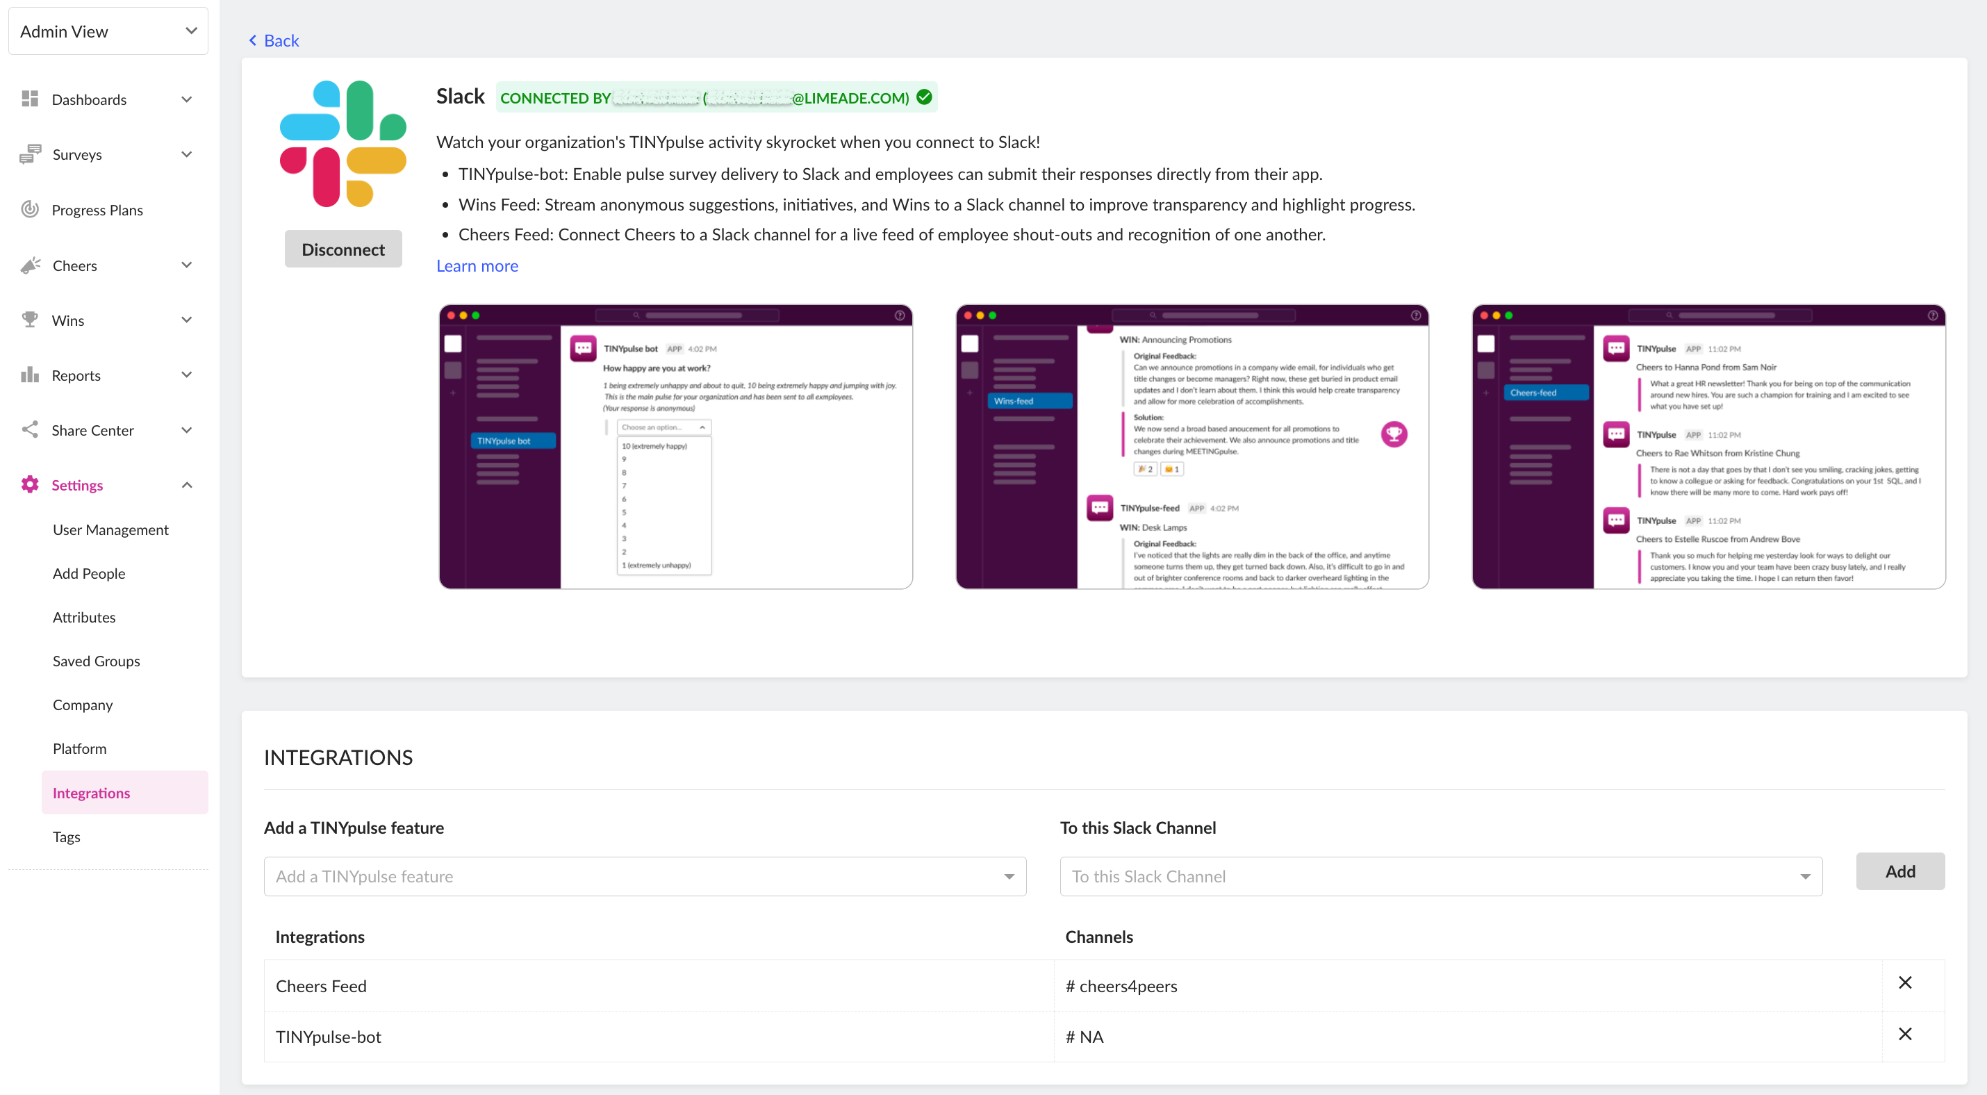Open the TINYpulse bot survey screenshot

(x=676, y=447)
